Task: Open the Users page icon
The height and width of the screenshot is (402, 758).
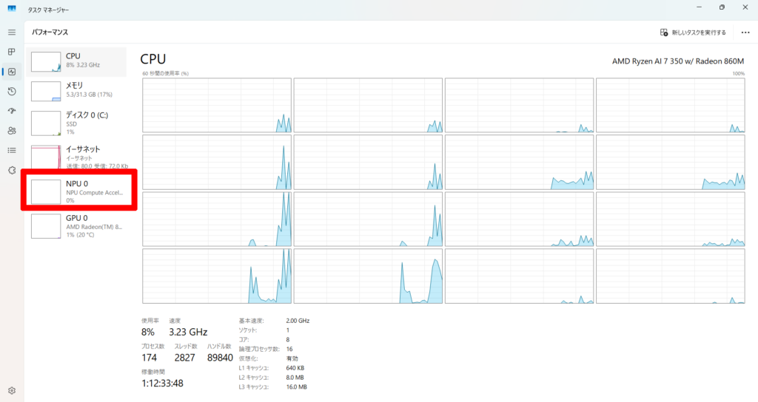Action: click(x=11, y=131)
